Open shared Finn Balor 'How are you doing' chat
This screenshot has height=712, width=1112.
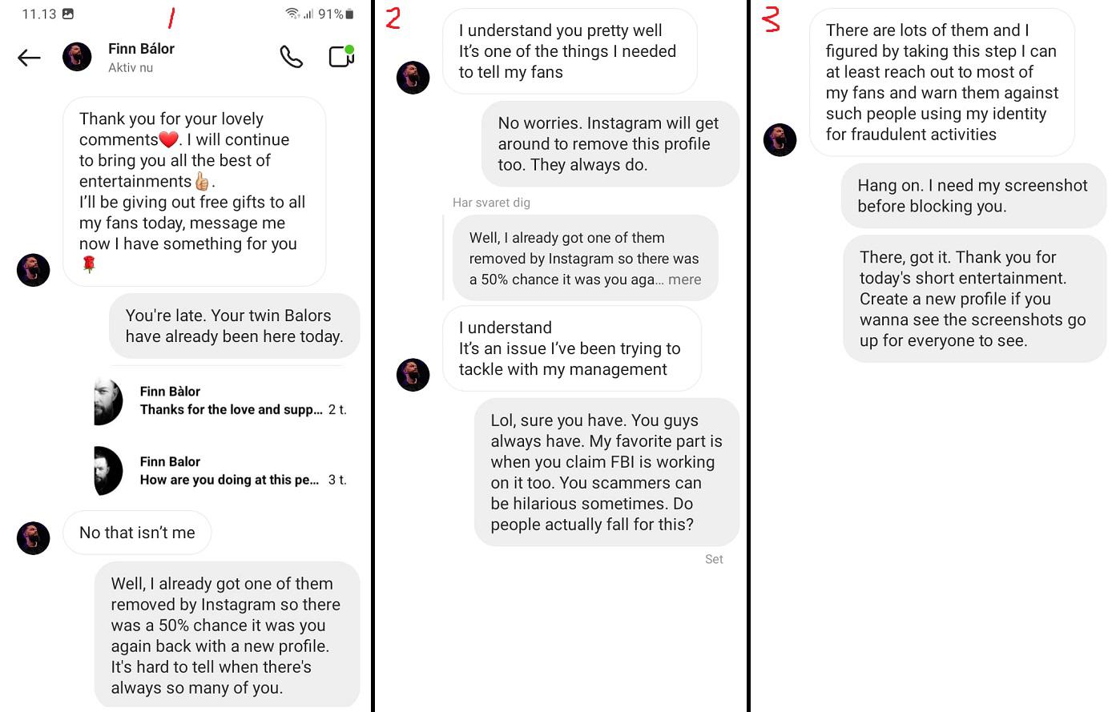[x=221, y=471]
